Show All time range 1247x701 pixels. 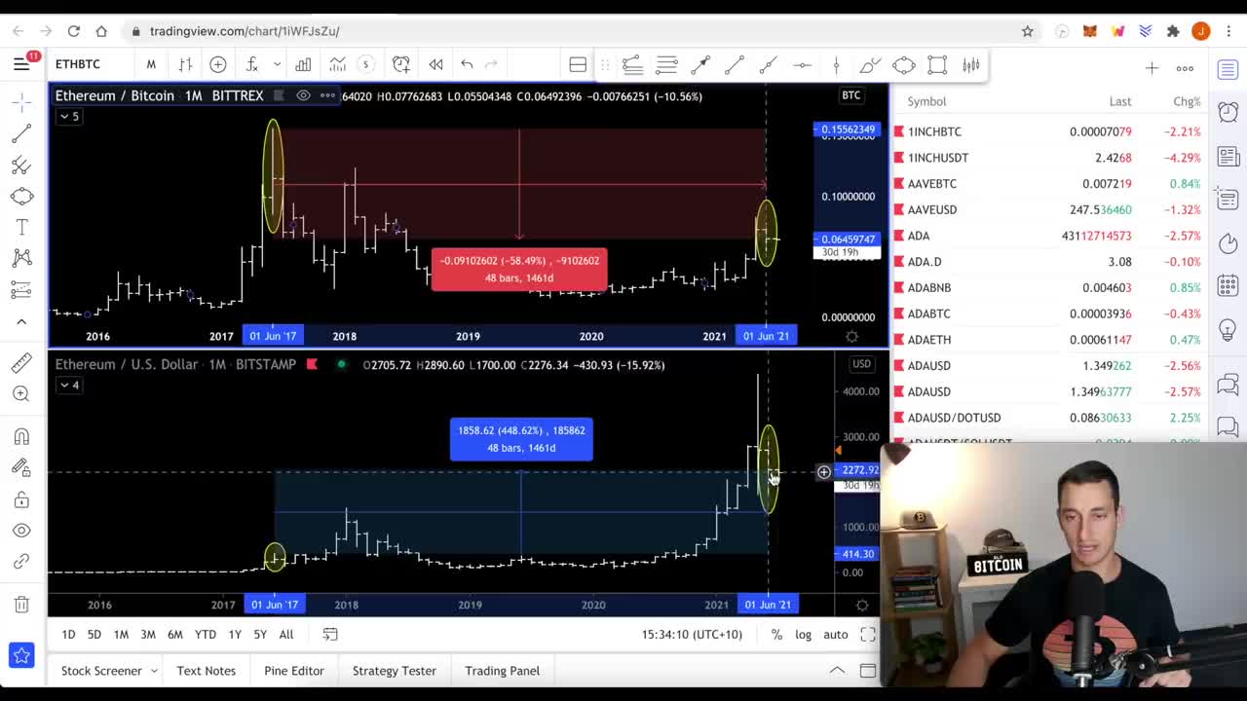[285, 634]
